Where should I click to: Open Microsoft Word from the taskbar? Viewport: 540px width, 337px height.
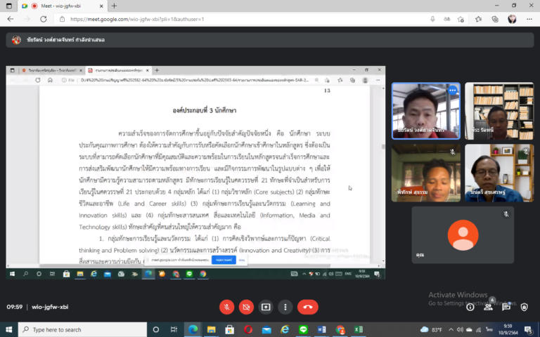[322, 329]
